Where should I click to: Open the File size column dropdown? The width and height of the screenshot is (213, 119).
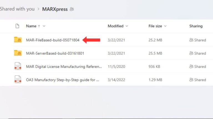click(x=165, y=26)
